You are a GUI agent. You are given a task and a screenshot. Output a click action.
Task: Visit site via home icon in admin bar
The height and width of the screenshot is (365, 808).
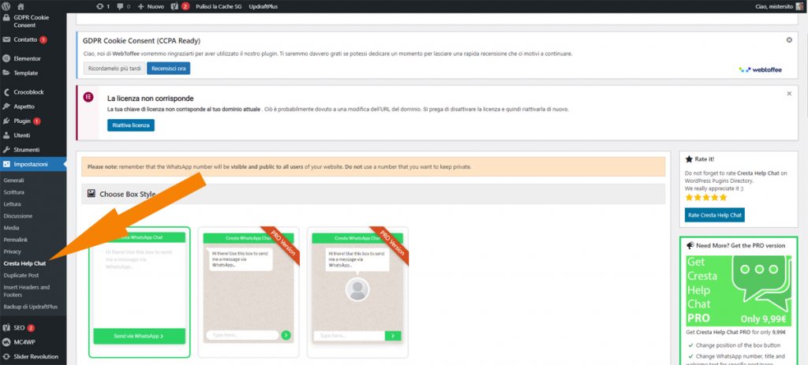point(21,6)
